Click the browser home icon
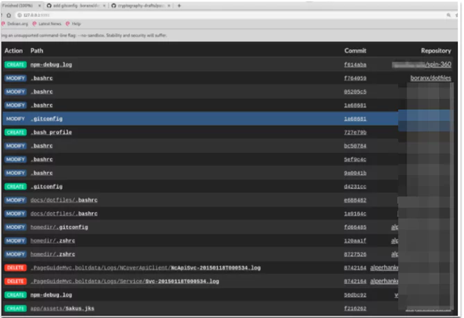The image size is (464, 318). coord(9,15)
